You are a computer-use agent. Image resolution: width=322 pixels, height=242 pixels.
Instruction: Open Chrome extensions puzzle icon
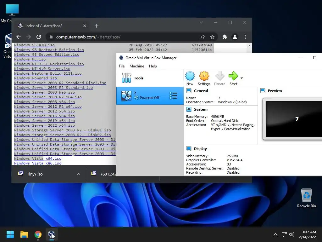pyautogui.click(x=225, y=37)
